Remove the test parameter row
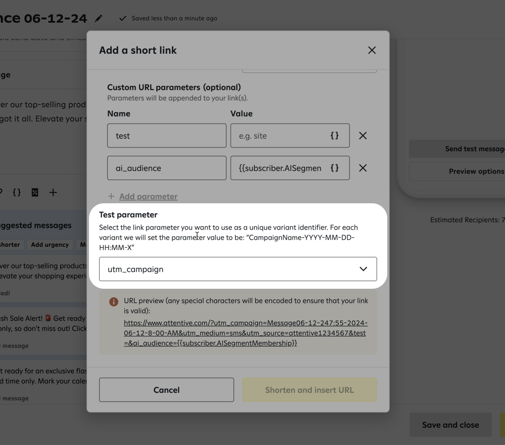This screenshot has height=445, width=505. tap(362, 136)
